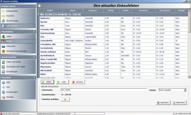Image resolution: width=191 pixels, height=115 pixels.
Task: Select Übertragen aufs Gerät item
Action: click(x=16, y=67)
